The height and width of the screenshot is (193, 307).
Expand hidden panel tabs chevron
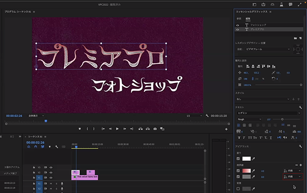(20, 137)
